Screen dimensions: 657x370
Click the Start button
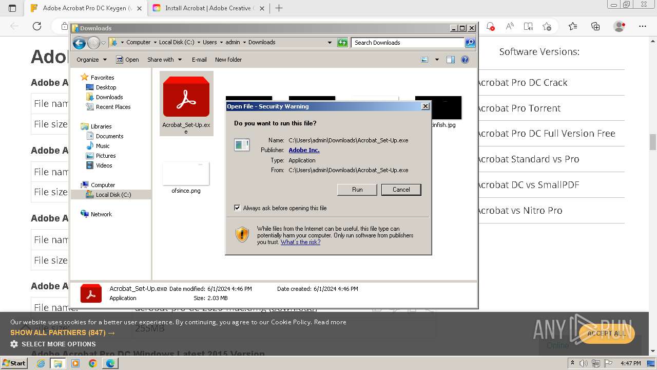tap(14, 363)
